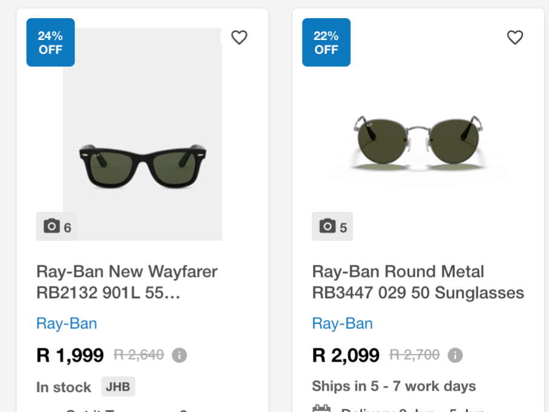Viewport: 549px width, 412px height.
Task: Add Round Metal sunglasses to wishlist
Action: [x=515, y=38]
